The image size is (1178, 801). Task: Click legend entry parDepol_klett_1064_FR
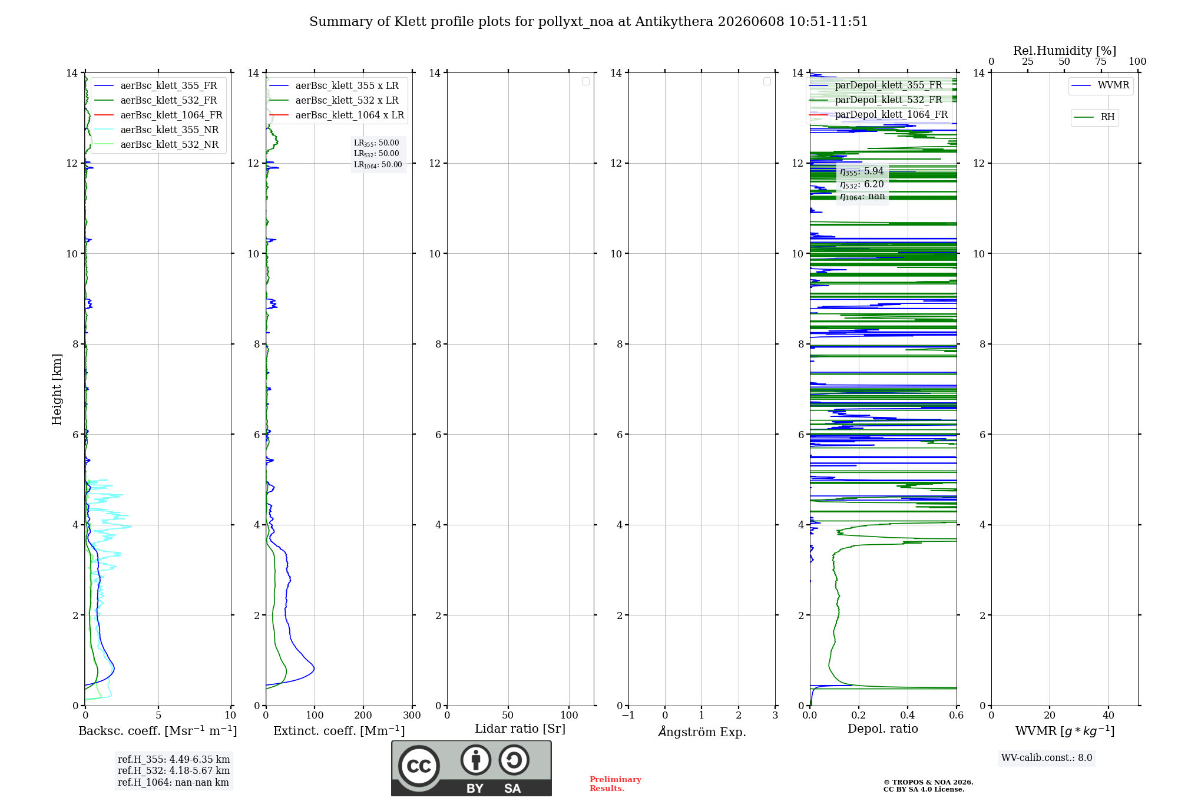tap(878, 115)
